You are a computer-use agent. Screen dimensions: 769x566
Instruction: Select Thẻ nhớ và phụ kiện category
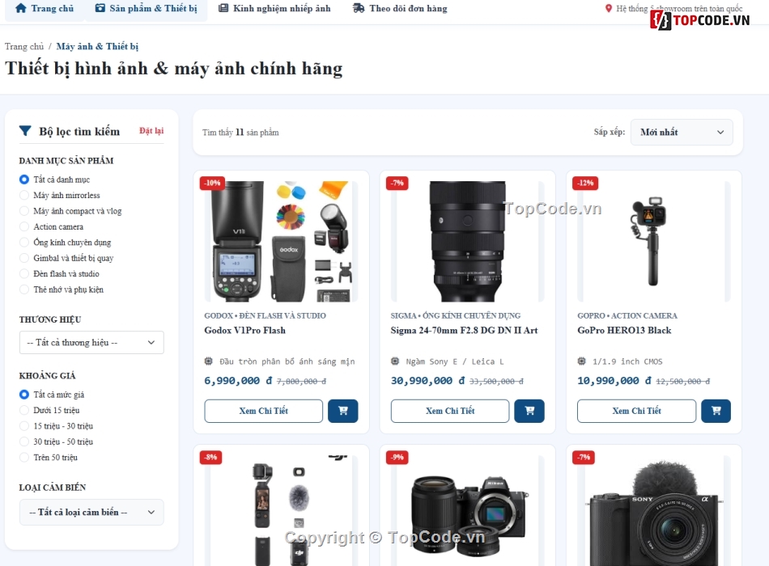pyautogui.click(x=24, y=289)
